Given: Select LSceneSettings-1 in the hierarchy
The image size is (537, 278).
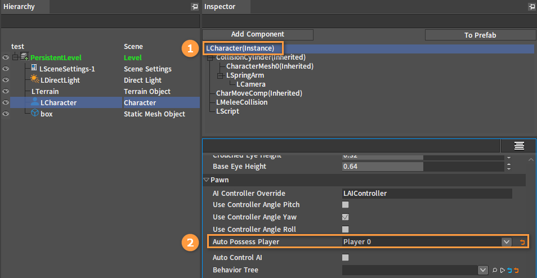Looking at the screenshot, I should click(67, 69).
